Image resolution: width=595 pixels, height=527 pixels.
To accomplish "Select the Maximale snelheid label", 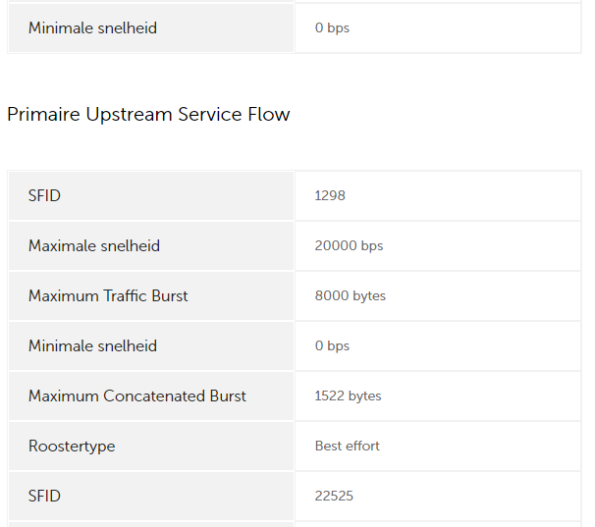I will (94, 246).
